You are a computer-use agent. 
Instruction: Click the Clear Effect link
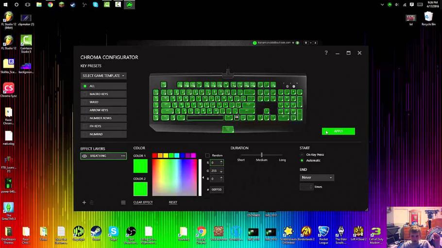pyautogui.click(x=143, y=202)
